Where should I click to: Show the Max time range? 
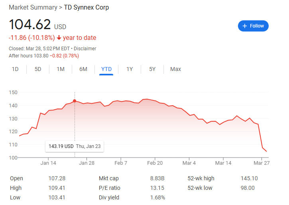[175, 69]
